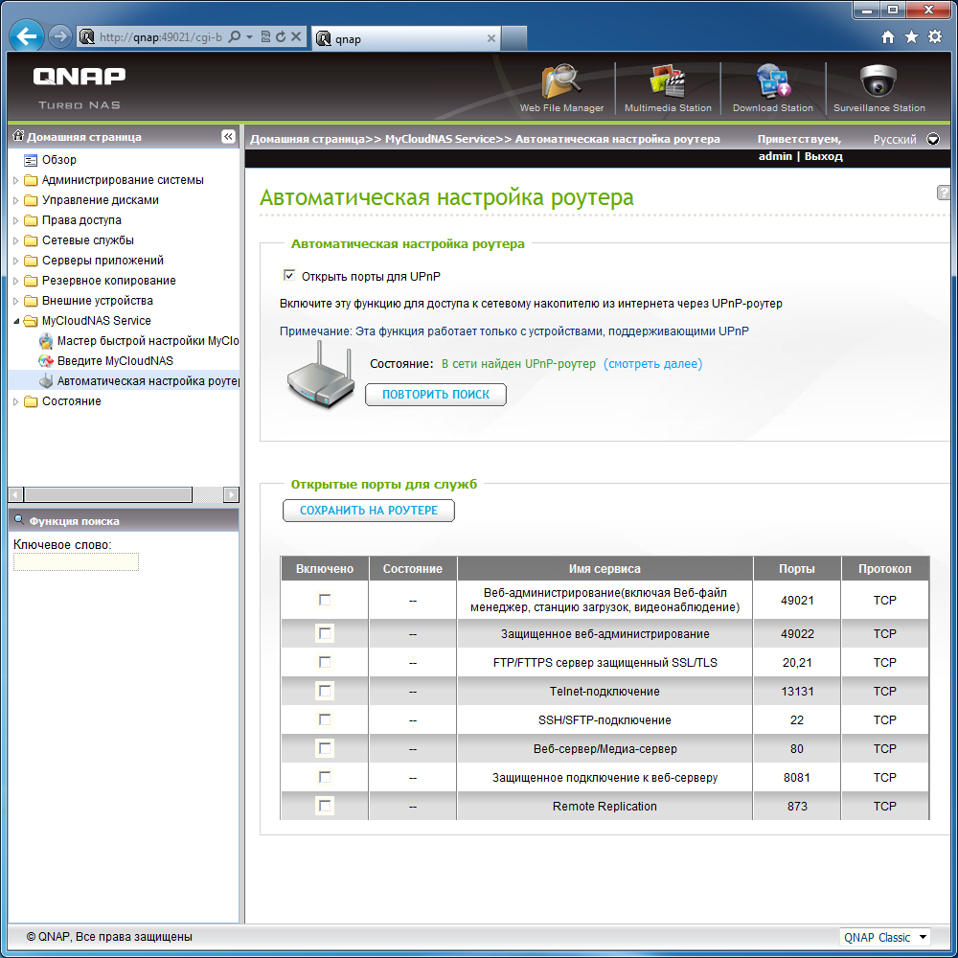The image size is (958, 958).
Task: Collapse MyCloudNAS Service folder
Action: tap(16, 321)
